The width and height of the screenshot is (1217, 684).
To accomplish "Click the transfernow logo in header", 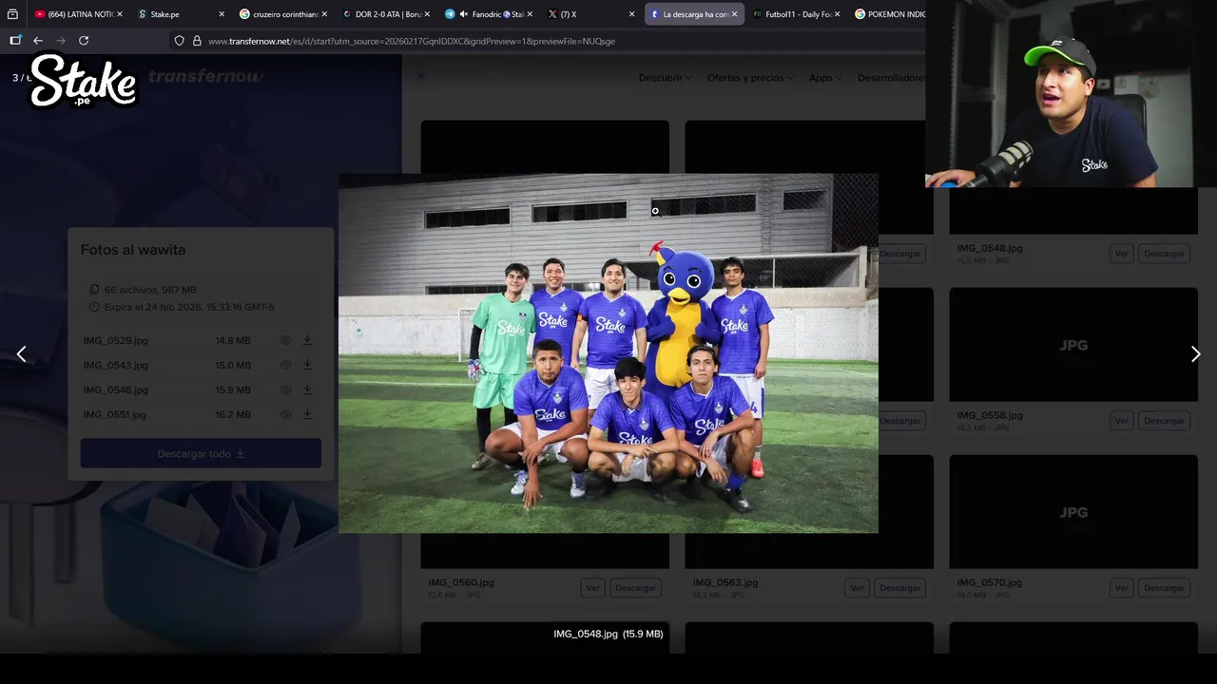I will tap(205, 76).
